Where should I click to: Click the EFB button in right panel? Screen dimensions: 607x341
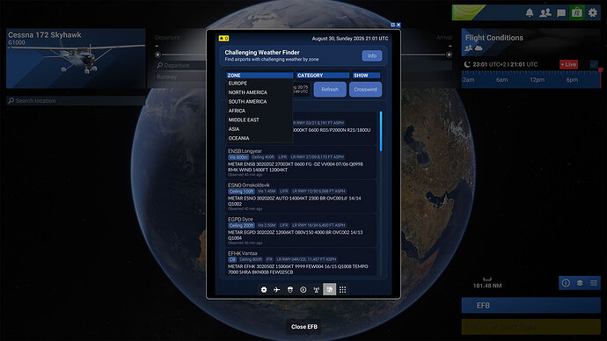(x=530, y=306)
